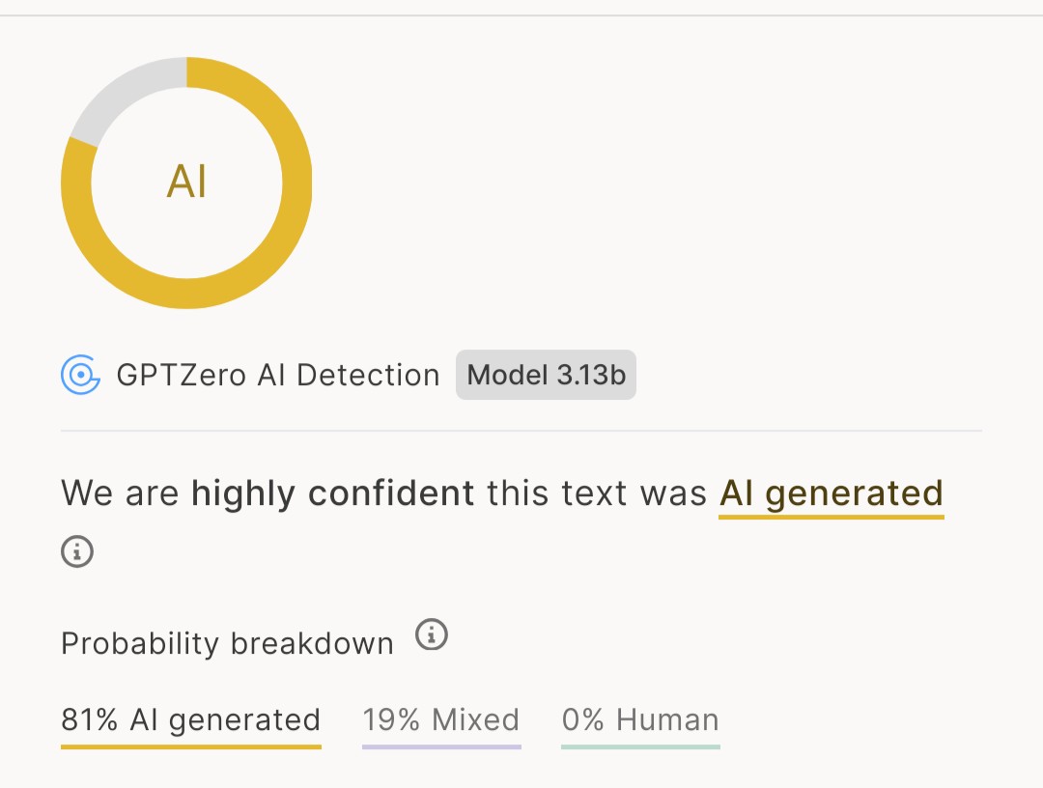Select the 81% AI generated label
The image size is (1043, 788).
click(190, 719)
